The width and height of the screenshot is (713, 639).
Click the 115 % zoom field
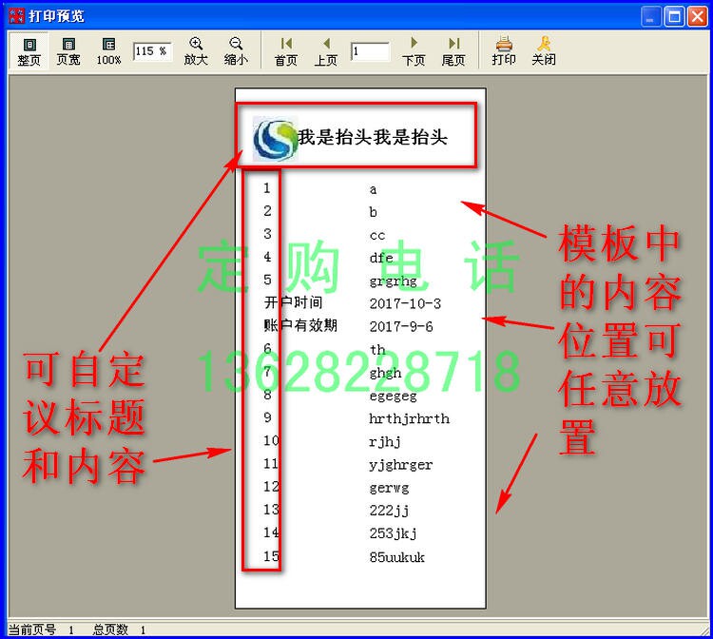pyautogui.click(x=152, y=51)
